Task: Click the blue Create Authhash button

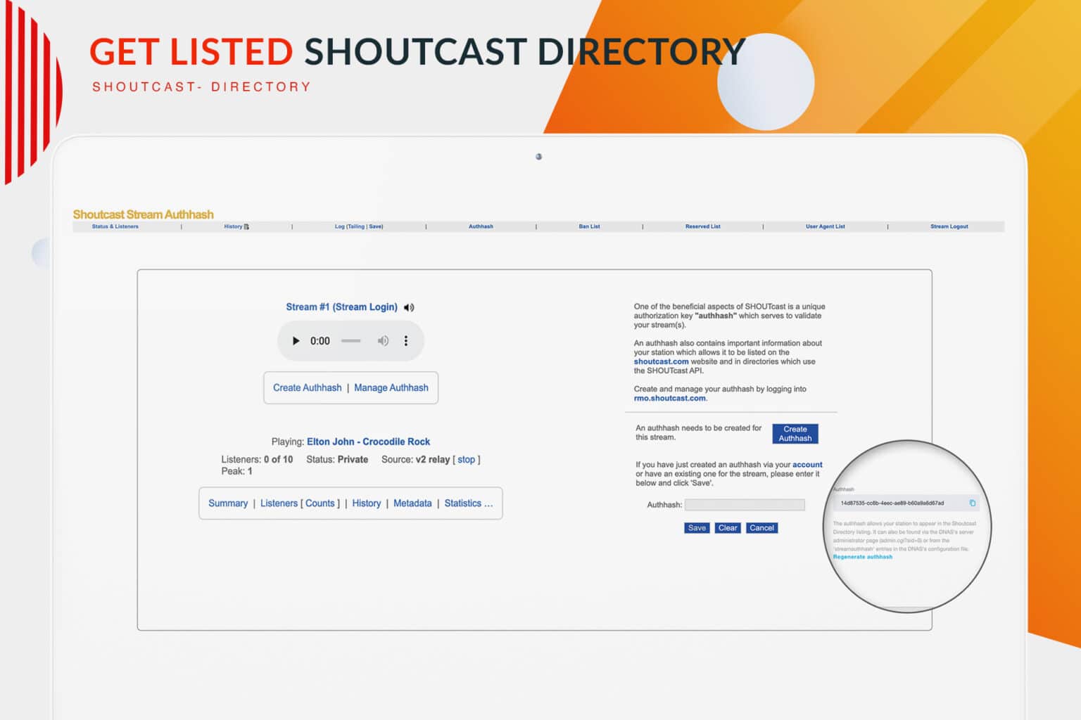Action: (795, 434)
